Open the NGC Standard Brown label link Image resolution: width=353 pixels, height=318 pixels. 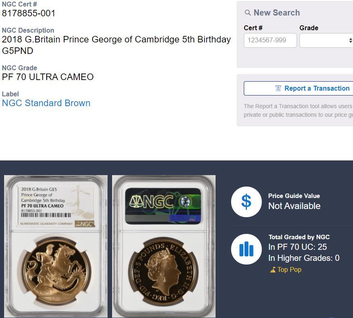(46, 103)
